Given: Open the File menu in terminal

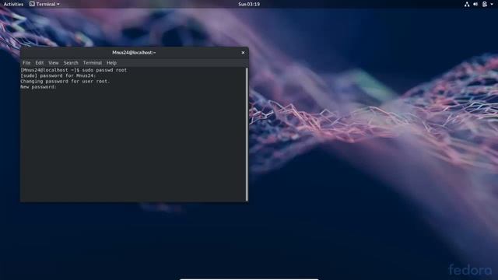Looking at the screenshot, I should click(x=26, y=63).
